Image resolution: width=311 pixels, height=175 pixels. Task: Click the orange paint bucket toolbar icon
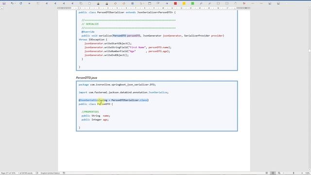(x=244, y=3)
